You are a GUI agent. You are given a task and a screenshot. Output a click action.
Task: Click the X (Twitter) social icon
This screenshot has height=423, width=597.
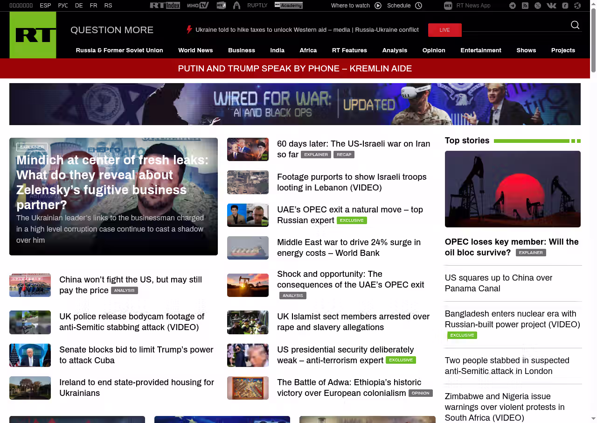point(538,6)
